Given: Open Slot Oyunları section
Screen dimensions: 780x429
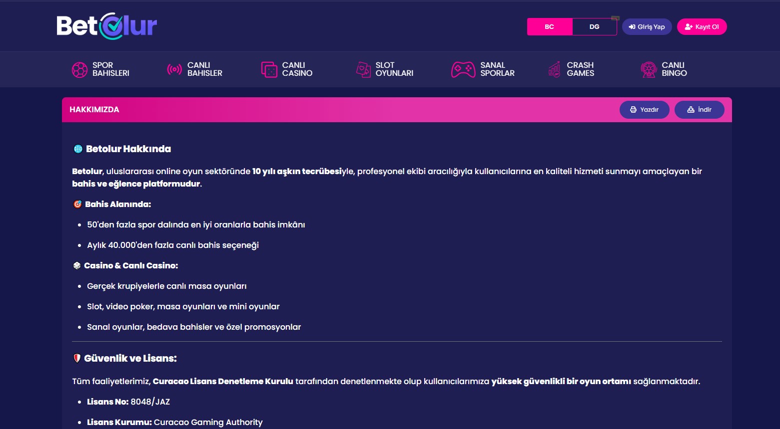Looking at the screenshot, I should 385,69.
